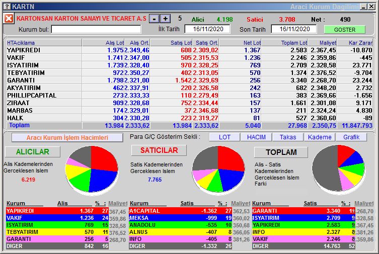Sort by Maliyet column header
This screenshot has width=379, height=254.
click(322, 43)
